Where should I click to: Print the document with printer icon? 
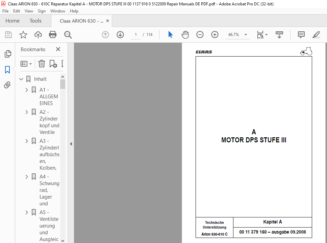[x=53, y=35]
